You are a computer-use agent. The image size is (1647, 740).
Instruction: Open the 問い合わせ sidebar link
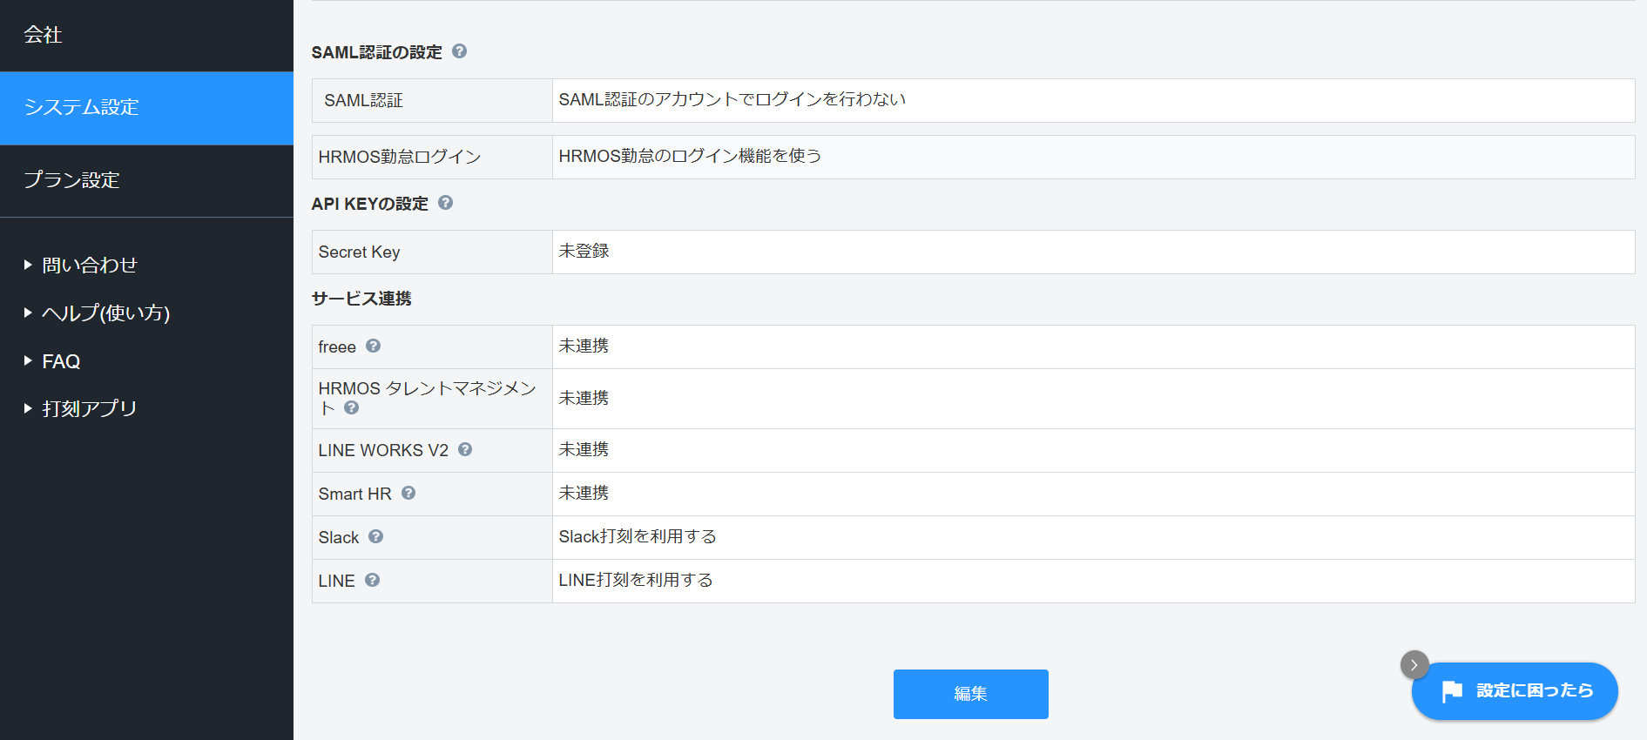click(90, 265)
